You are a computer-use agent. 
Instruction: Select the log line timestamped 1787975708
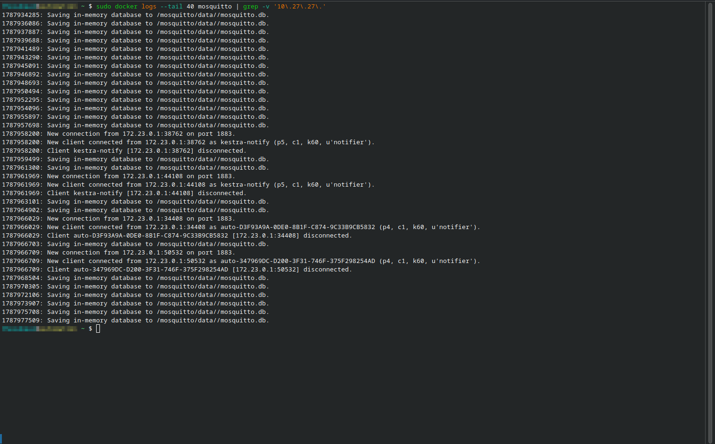[136, 312]
